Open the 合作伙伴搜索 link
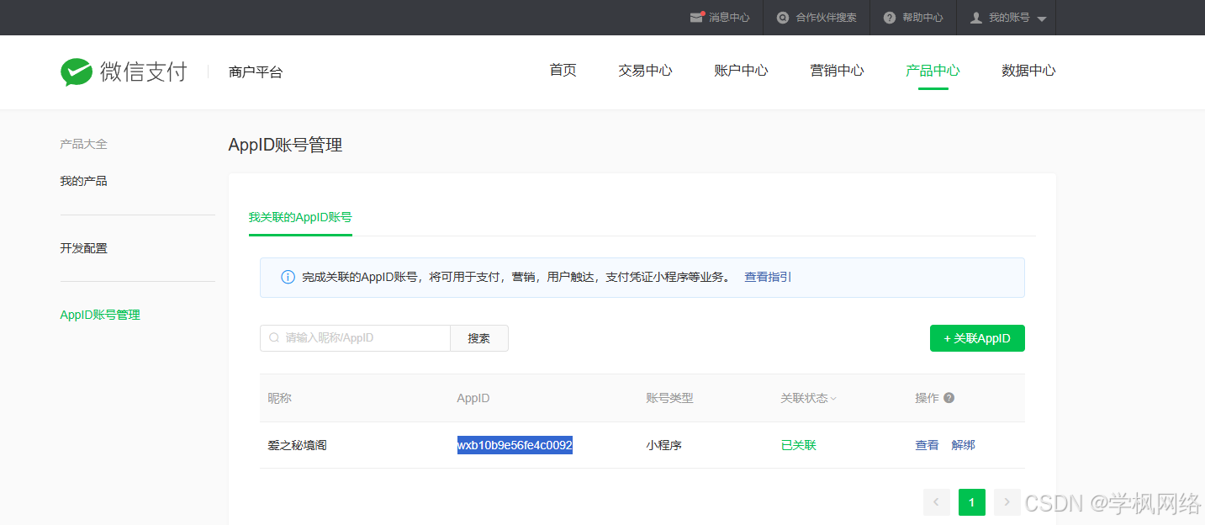 [827, 17]
